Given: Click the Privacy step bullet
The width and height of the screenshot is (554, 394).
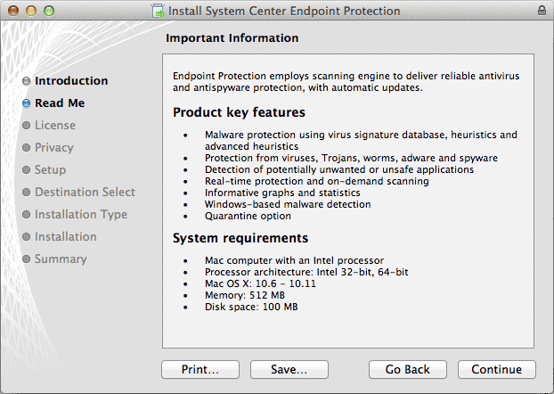Looking at the screenshot, I should click(26, 147).
